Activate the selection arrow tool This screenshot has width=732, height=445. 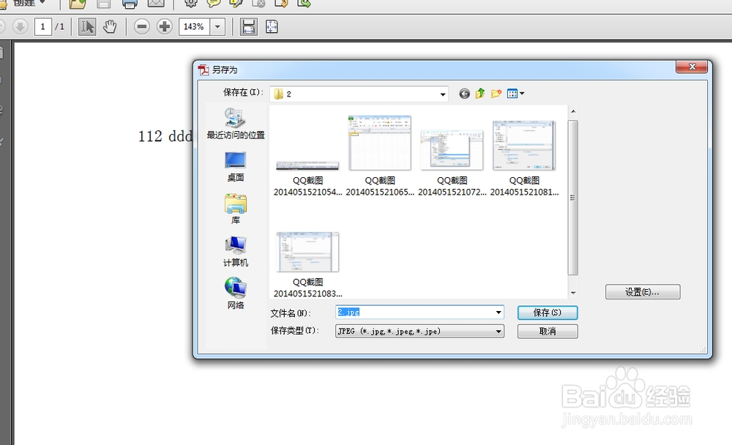pyautogui.click(x=89, y=26)
